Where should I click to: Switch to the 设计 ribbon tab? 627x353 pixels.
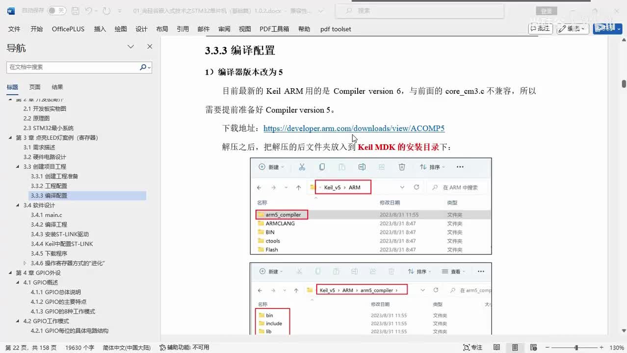click(x=141, y=29)
